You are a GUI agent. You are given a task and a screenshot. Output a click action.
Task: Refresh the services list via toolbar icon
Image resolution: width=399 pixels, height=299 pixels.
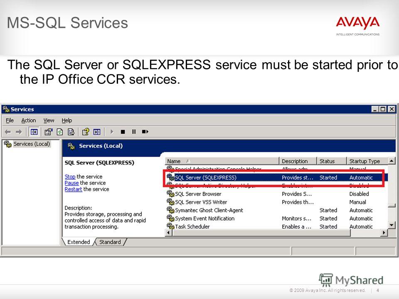point(60,132)
